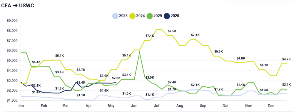Hide the 2026 series via legend label
Image resolution: width=294 pixels, height=112 pixels.
click(175, 16)
